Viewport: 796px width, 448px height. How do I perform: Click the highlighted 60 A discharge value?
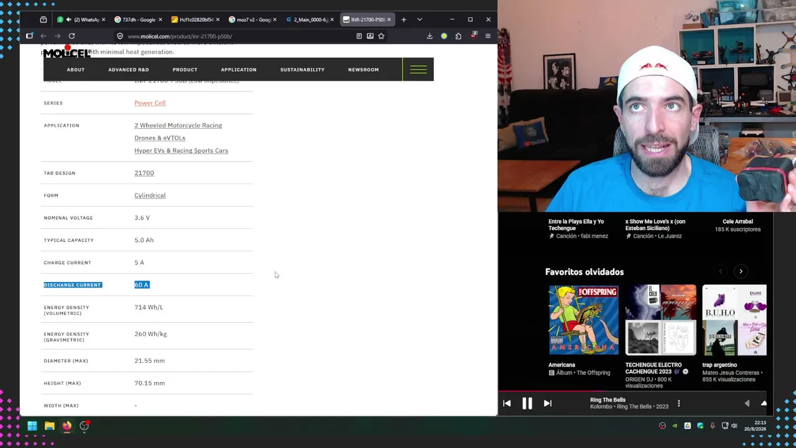142,284
